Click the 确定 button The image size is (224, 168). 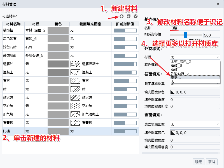(x=198, y=162)
